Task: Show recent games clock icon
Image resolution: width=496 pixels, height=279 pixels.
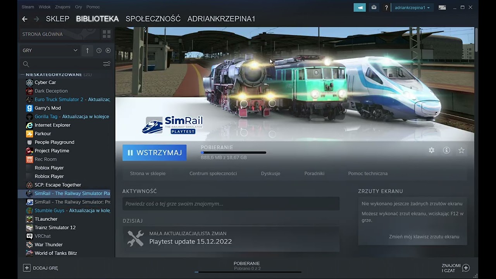Action: pos(99,50)
